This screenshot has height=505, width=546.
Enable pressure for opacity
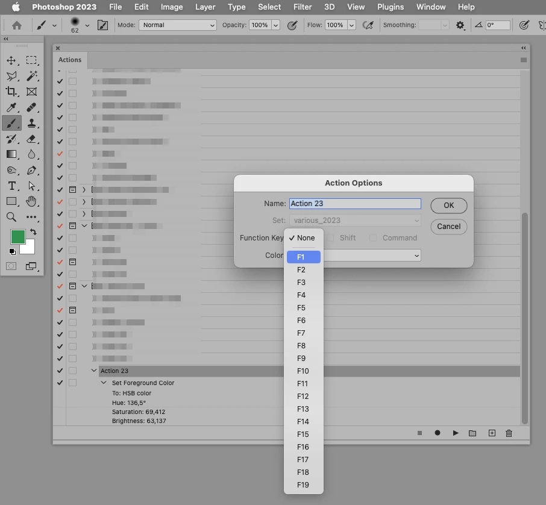(x=292, y=25)
